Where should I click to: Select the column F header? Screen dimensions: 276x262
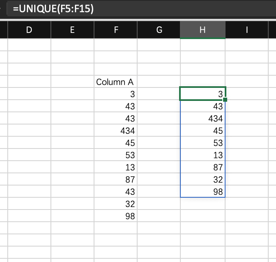click(x=116, y=30)
